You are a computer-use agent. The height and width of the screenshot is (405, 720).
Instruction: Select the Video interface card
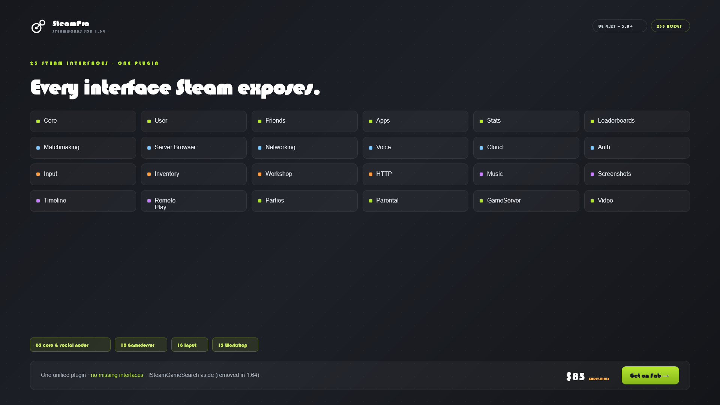pyautogui.click(x=637, y=201)
